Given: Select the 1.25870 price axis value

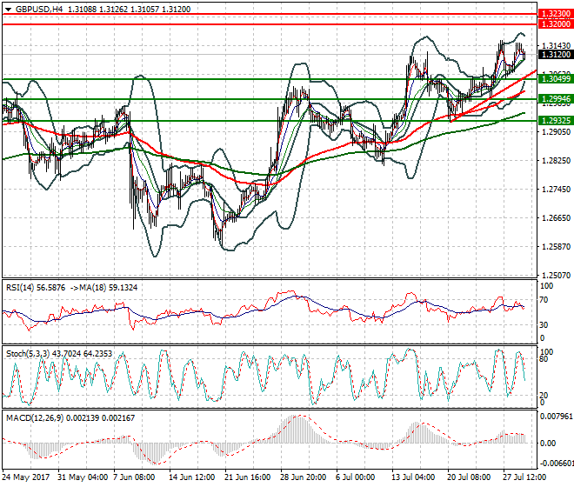Looking at the screenshot, I should [556, 246].
